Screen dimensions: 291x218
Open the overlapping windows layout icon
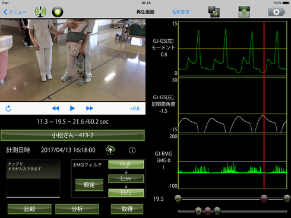[214, 12]
